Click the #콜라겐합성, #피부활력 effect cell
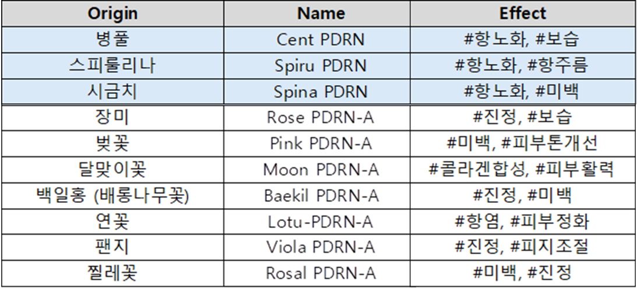This screenshot has width=637, height=288. click(523, 170)
